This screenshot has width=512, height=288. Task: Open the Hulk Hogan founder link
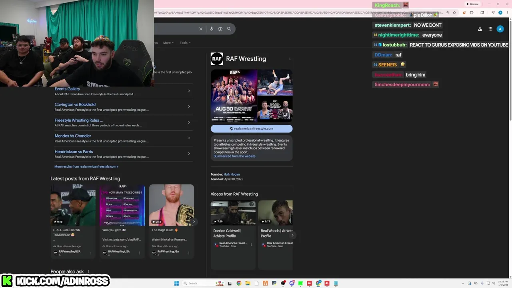click(232, 174)
